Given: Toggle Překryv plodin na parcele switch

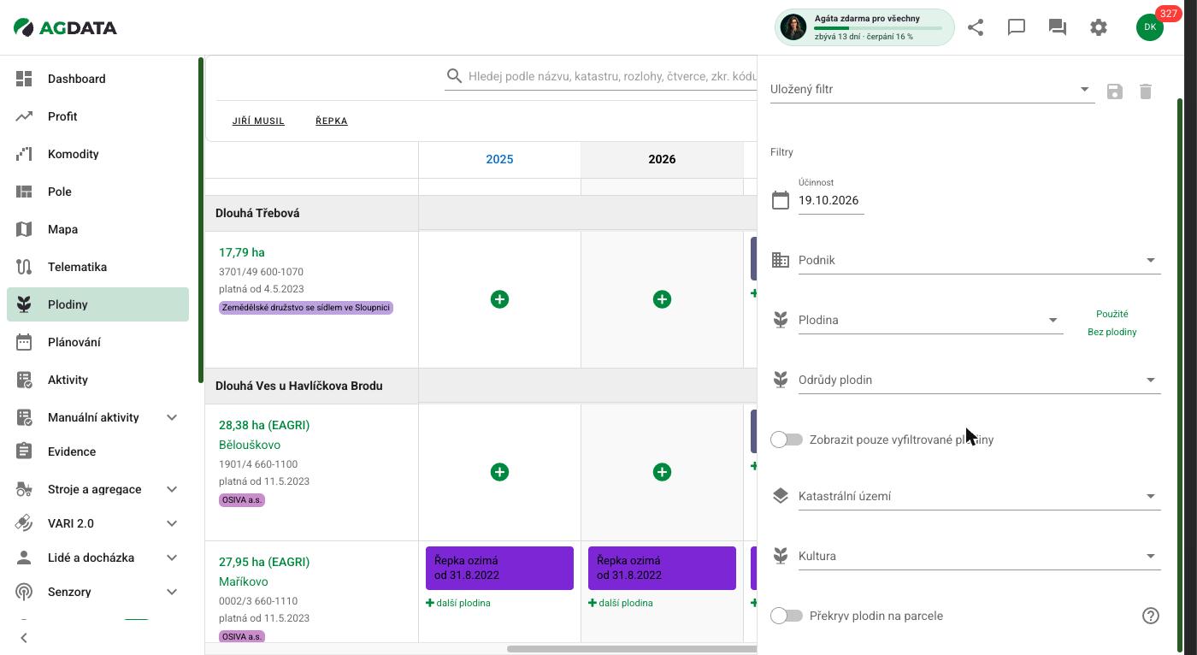Looking at the screenshot, I should point(787,616).
